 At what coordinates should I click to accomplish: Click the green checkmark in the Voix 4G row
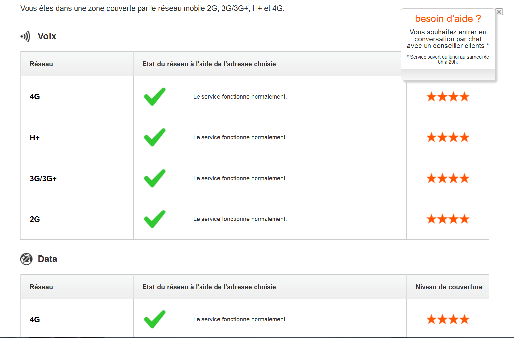155,97
